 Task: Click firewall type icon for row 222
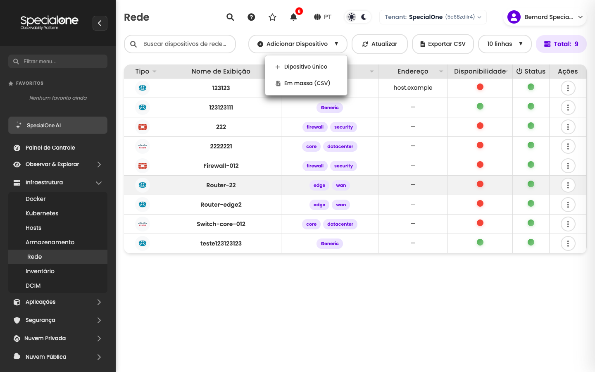click(x=143, y=127)
